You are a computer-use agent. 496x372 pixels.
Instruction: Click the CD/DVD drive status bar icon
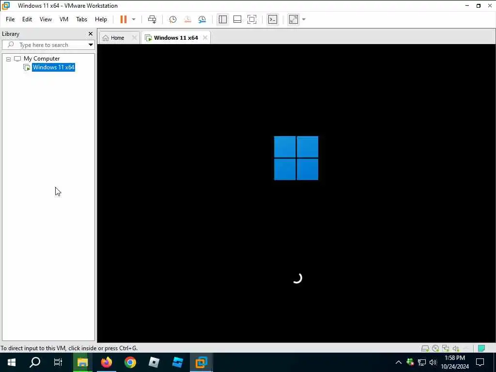[435, 349]
